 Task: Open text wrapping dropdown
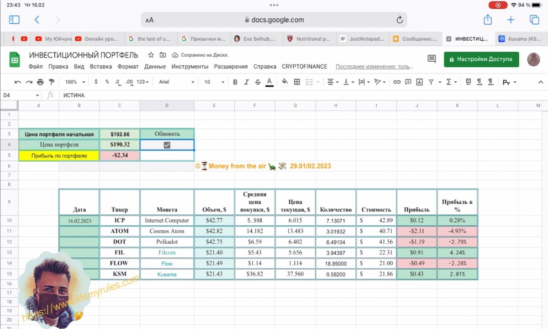[x=364, y=82]
